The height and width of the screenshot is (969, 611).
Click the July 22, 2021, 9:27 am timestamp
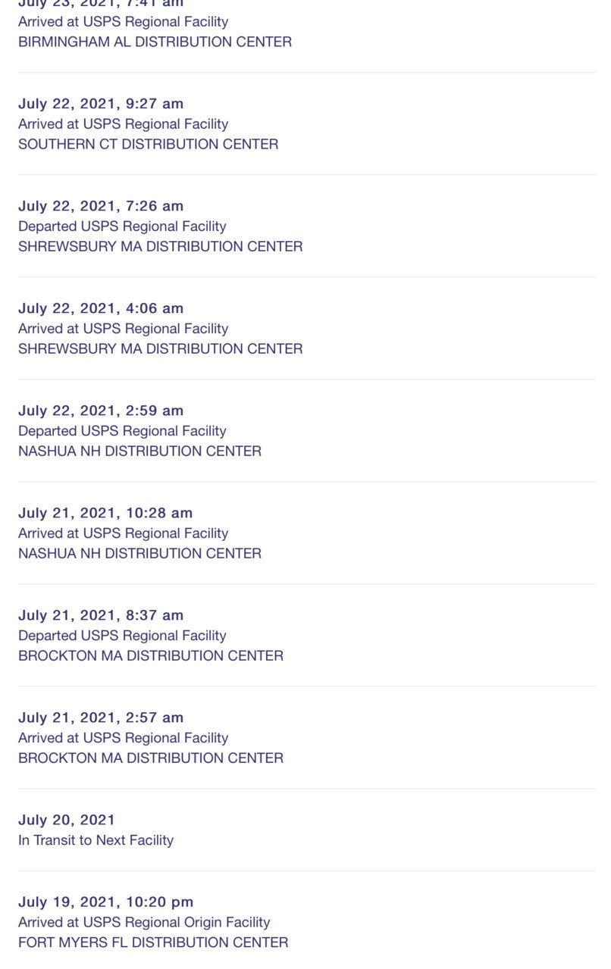coord(101,103)
